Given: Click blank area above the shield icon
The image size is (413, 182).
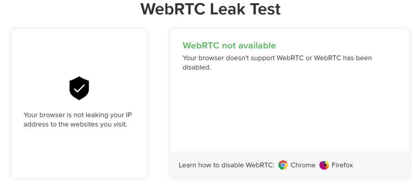Looking at the screenshot, I should (79, 53).
